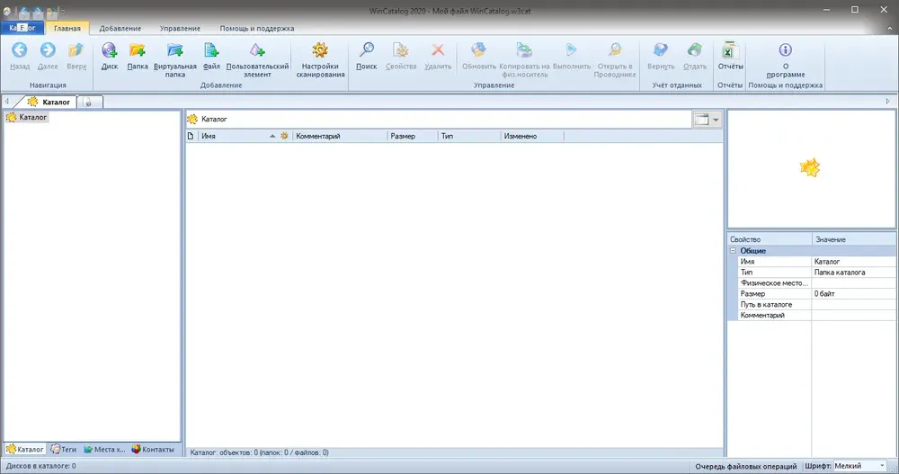Image resolution: width=899 pixels, height=474 pixels.
Task: Collapse the ribbon with the chevron
Action: click(x=890, y=28)
